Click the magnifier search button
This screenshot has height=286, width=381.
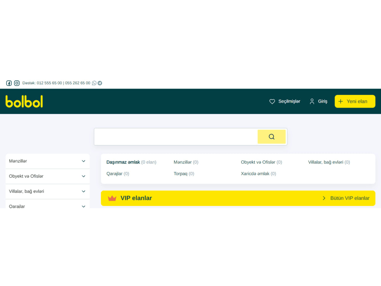(271, 137)
